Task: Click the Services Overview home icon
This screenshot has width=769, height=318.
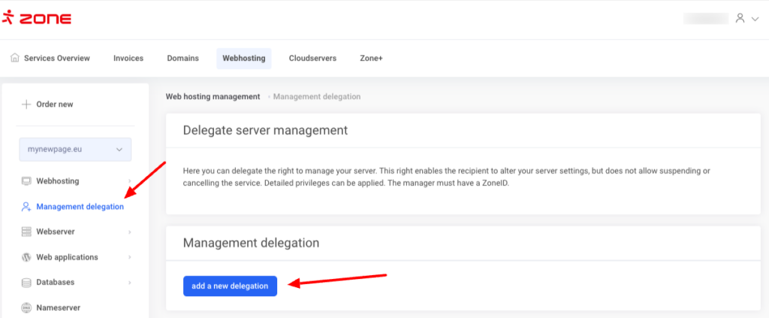Action: coord(15,58)
